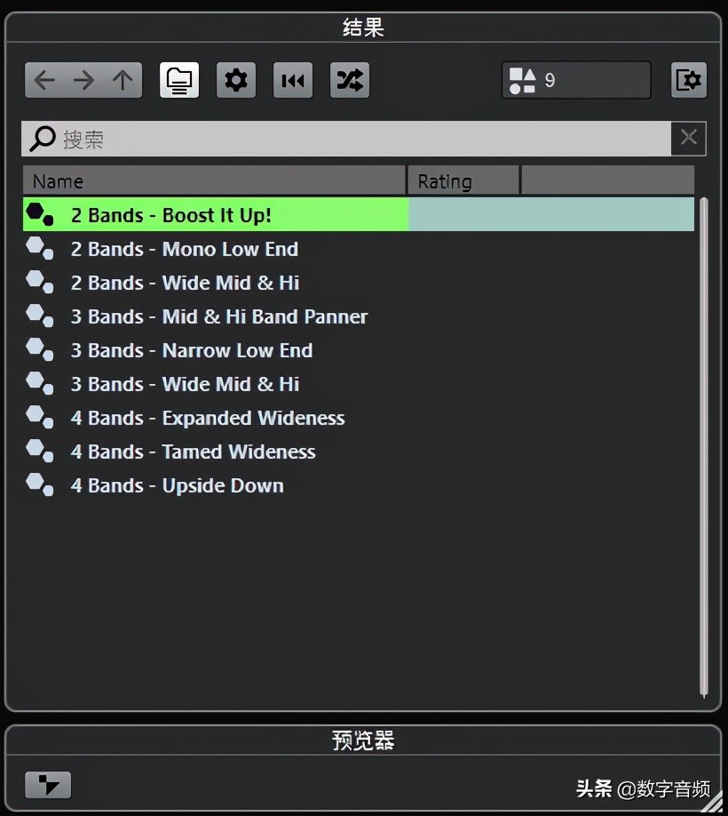The height and width of the screenshot is (816, 728).
Task: Clear the search field with the X button
Action: click(689, 138)
